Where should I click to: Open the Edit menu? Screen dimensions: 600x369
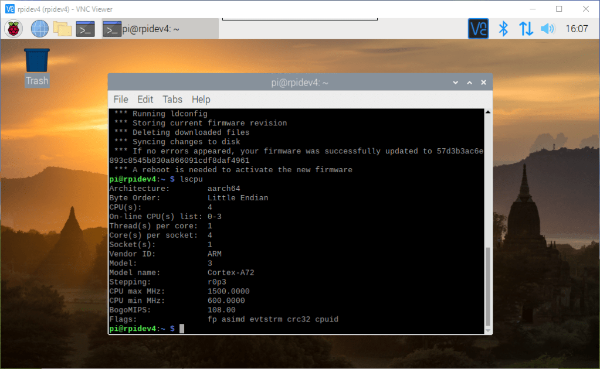coord(145,100)
